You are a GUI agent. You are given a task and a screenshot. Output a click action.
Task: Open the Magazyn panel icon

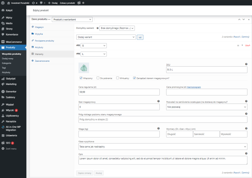[x=33, y=27]
